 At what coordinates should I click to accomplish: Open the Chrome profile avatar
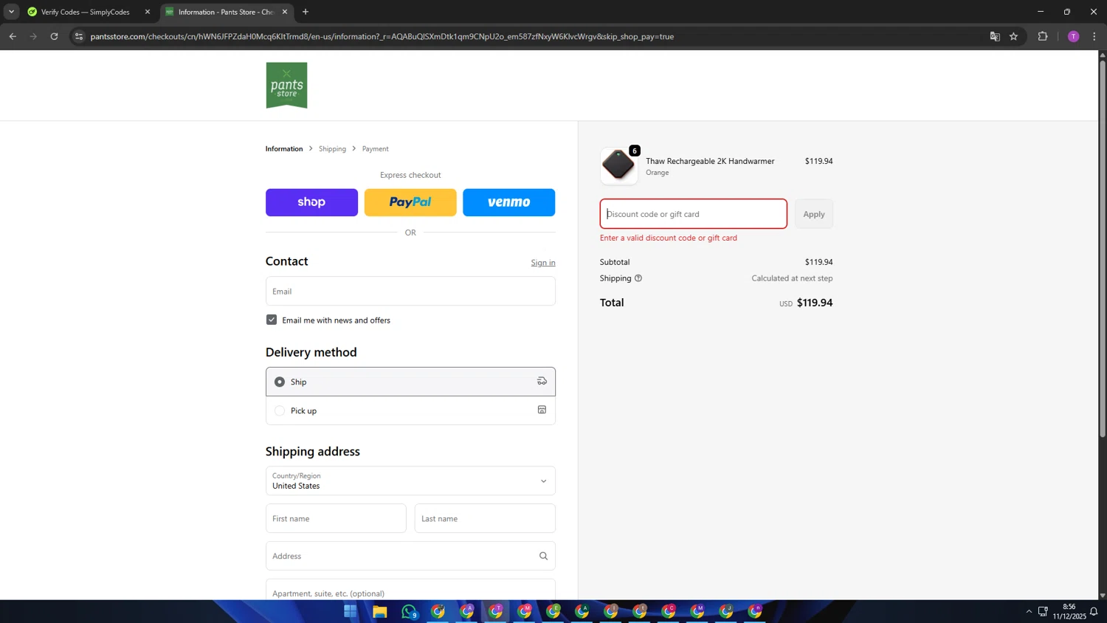1073,36
